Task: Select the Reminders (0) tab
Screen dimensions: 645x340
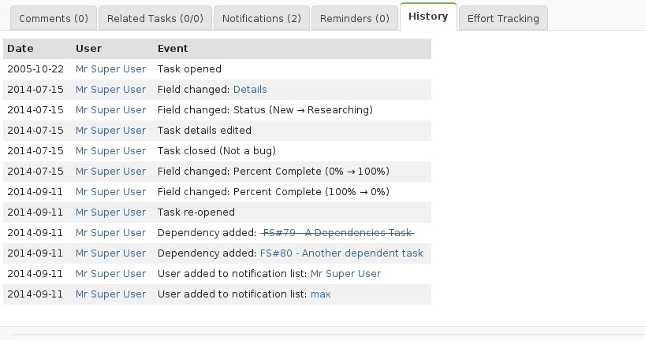Action: pyautogui.click(x=354, y=18)
